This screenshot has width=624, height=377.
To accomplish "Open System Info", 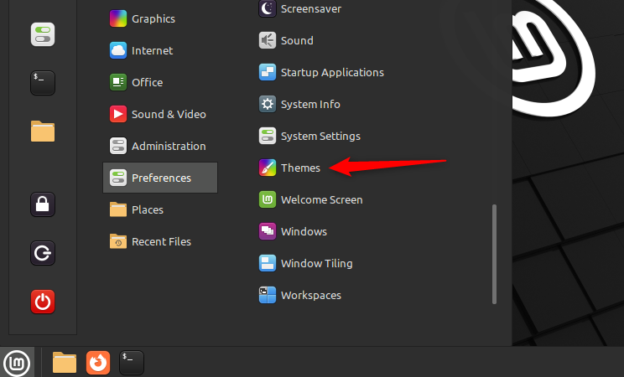I will [x=309, y=105].
